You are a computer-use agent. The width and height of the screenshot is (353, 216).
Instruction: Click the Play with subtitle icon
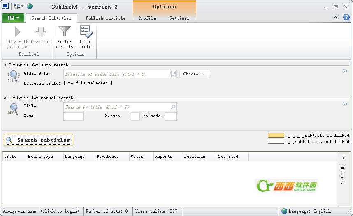pos(18,32)
